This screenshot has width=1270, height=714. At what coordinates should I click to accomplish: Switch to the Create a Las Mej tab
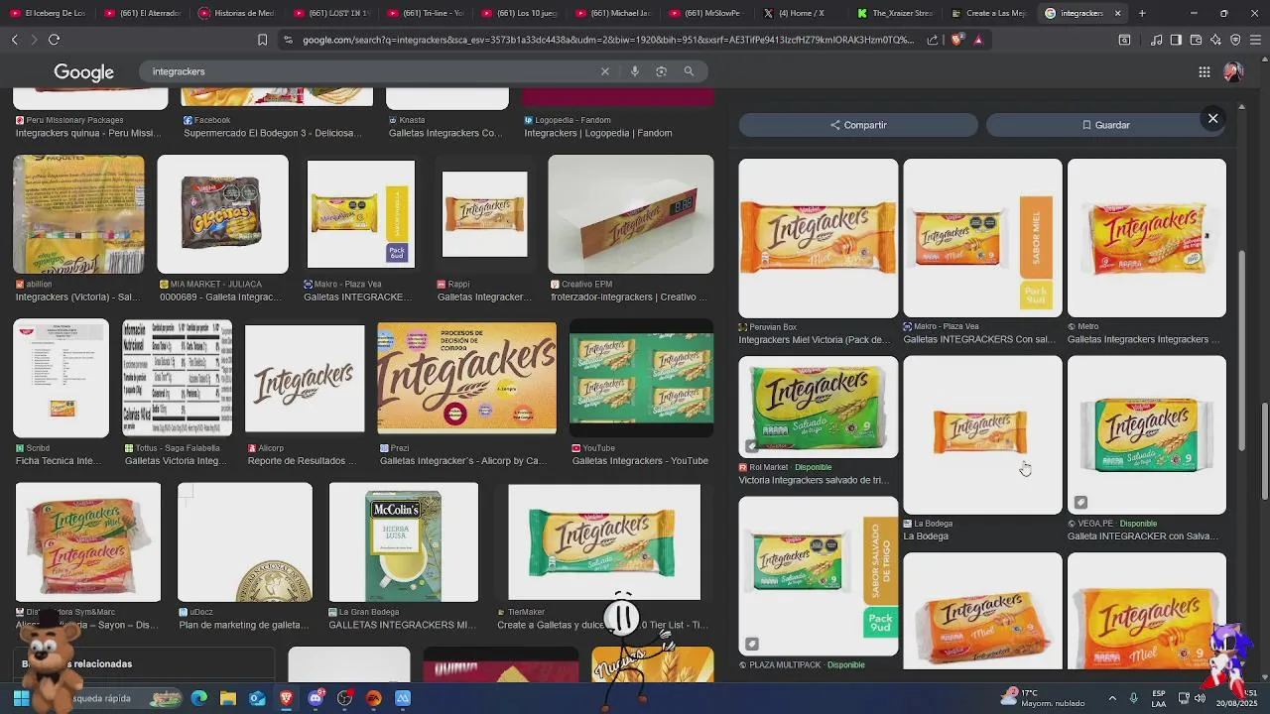(x=988, y=13)
